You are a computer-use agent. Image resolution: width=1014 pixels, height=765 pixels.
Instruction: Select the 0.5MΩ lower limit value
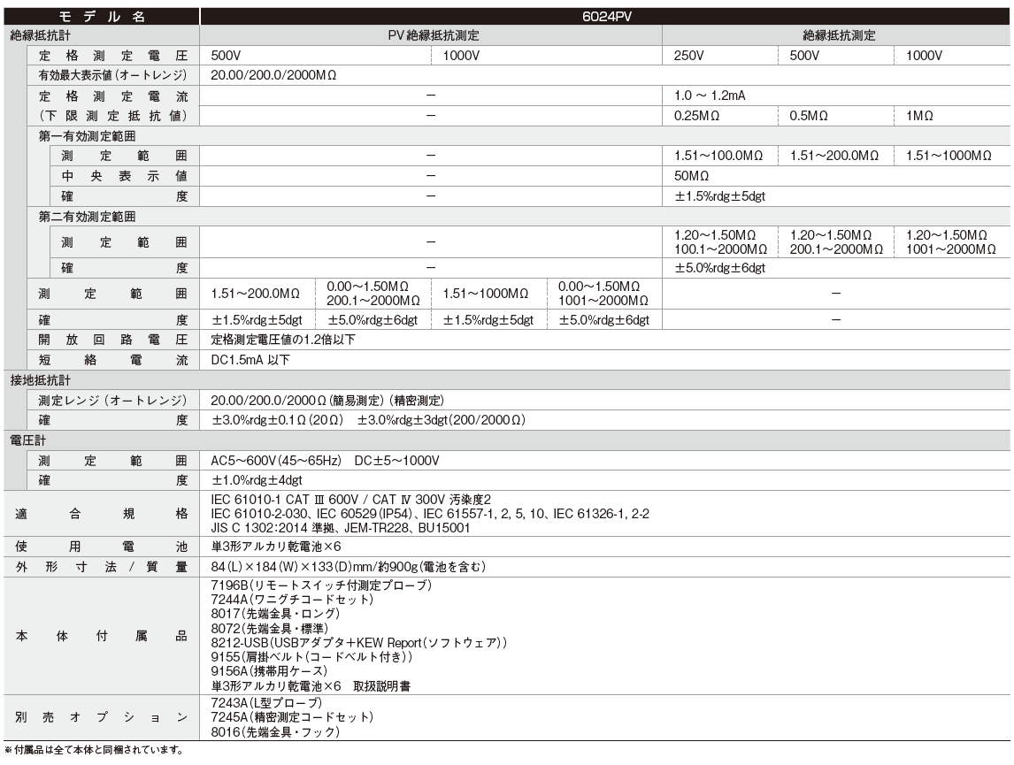click(x=809, y=116)
